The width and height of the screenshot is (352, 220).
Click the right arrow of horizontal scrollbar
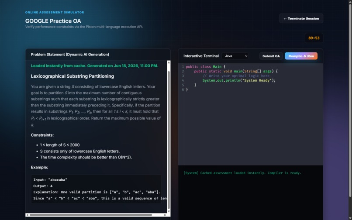(165, 215)
